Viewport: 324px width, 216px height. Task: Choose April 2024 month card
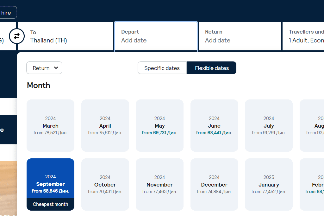(105, 126)
